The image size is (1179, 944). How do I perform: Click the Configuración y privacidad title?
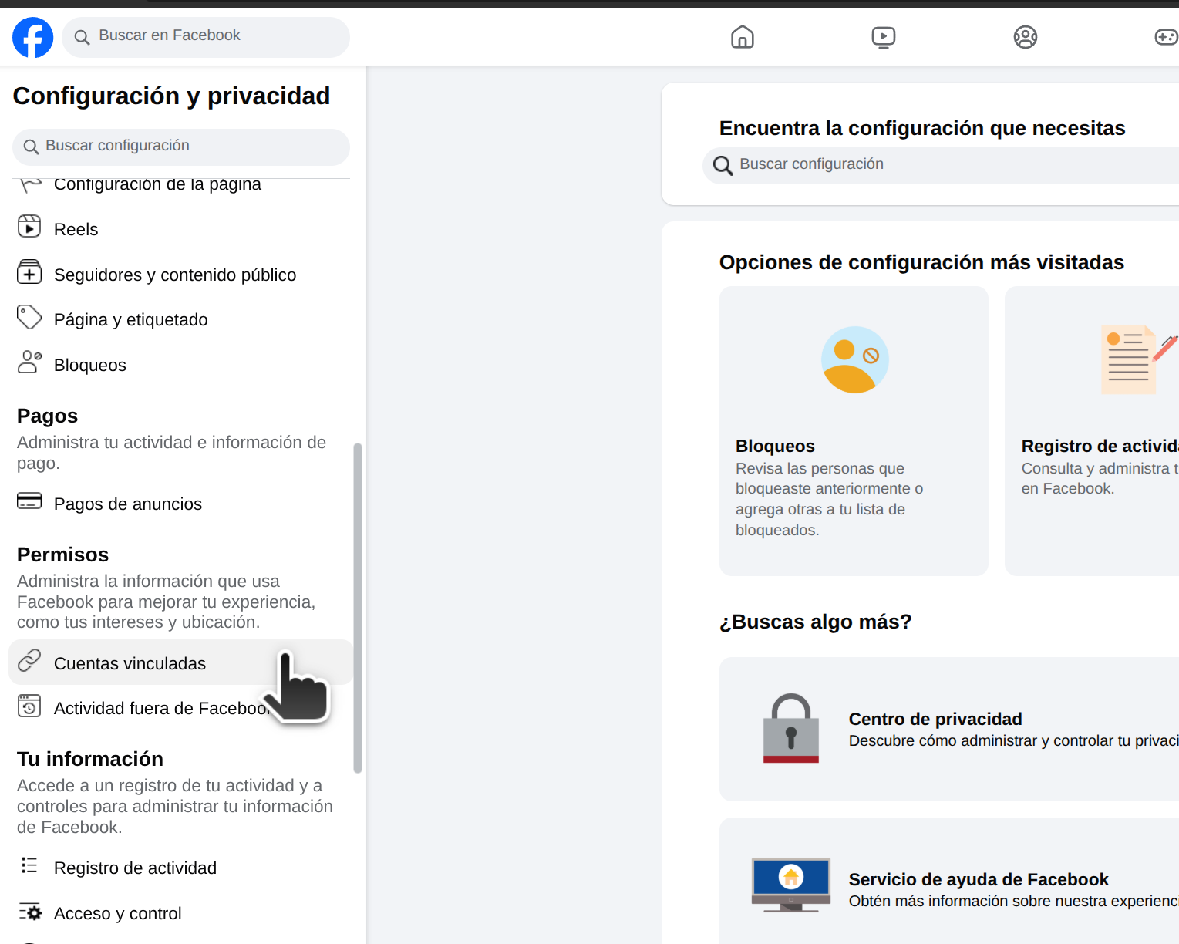[172, 96]
